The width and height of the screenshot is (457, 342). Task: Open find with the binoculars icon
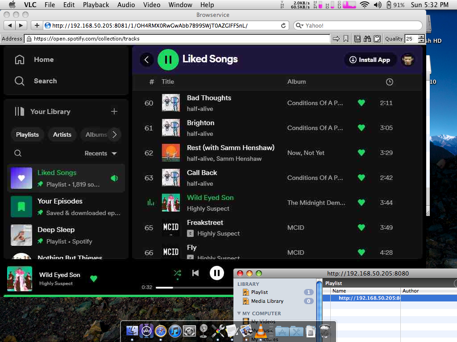[x=367, y=39]
